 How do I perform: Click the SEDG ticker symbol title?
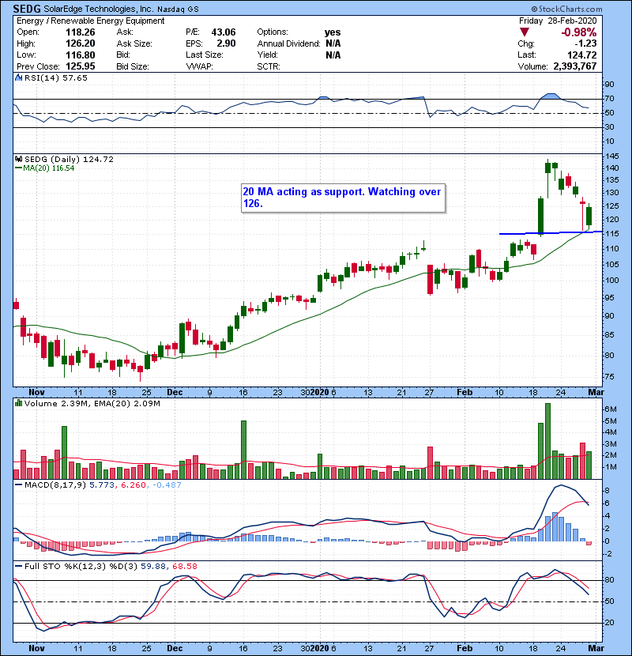pyautogui.click(x=27, y=9)
